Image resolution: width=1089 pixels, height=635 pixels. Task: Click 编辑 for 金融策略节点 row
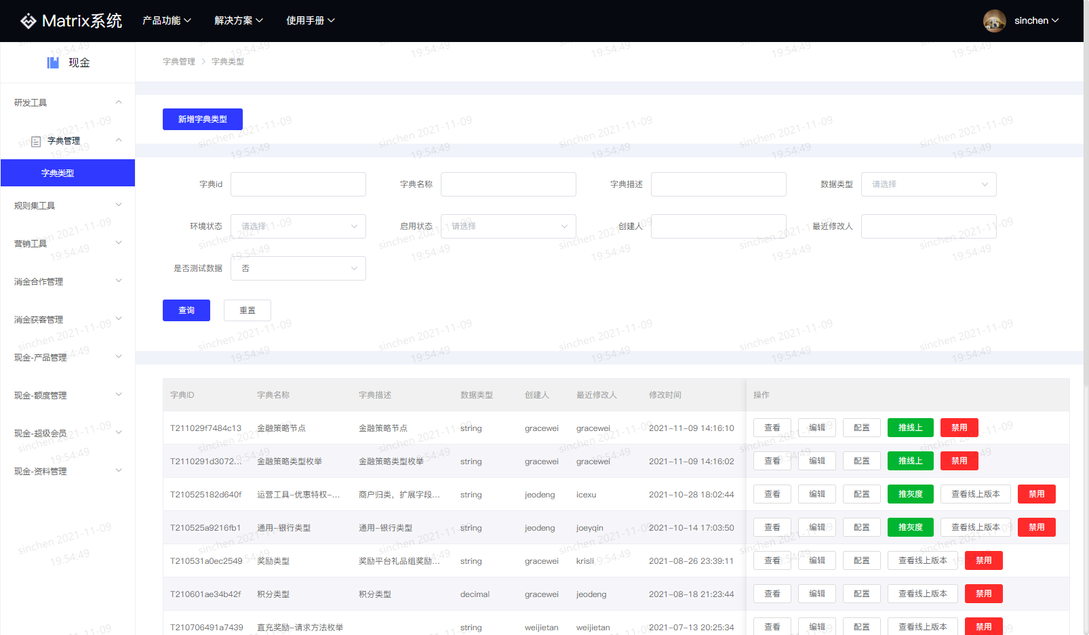817,428
